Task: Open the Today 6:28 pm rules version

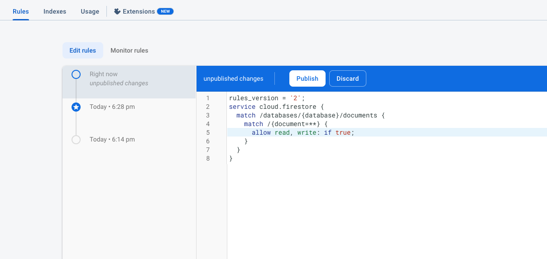Action: (x=112, y=107)
